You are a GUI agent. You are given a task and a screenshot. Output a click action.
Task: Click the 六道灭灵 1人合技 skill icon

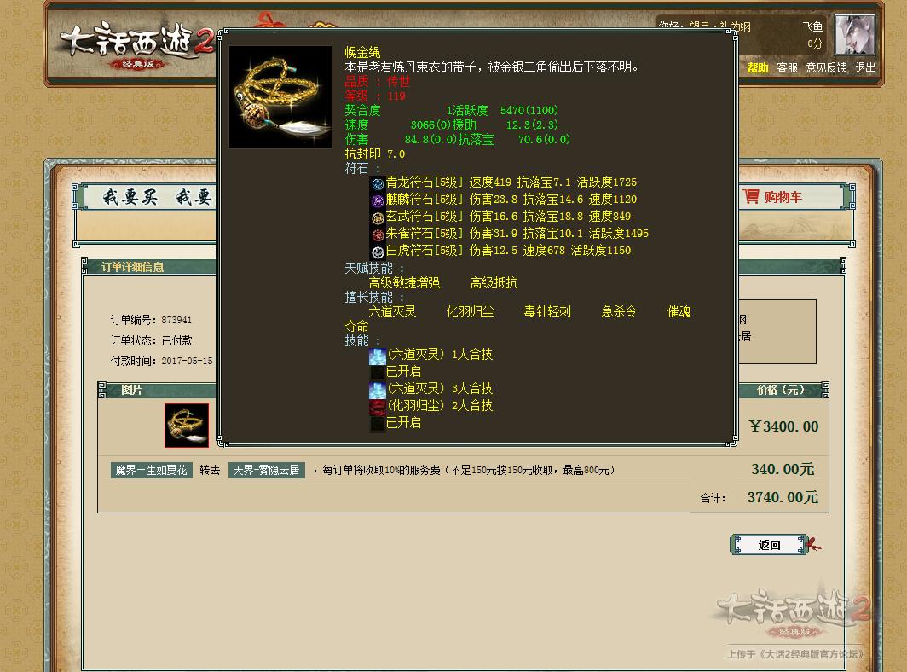coord(377,356)
